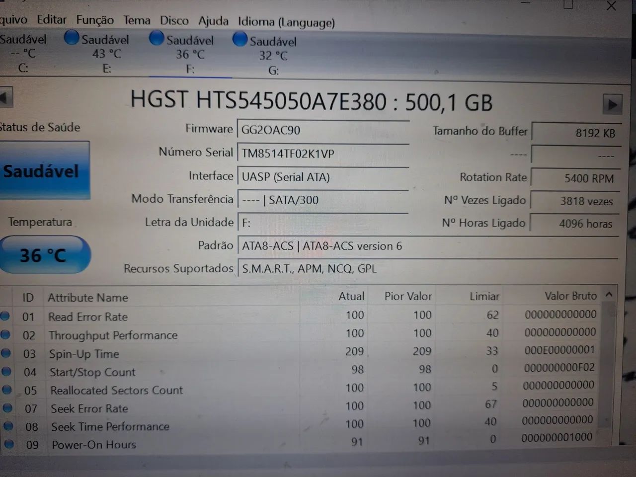Select drive E: status icon
This screenshot has height=477, width=636.
click(x=72, y=37)
